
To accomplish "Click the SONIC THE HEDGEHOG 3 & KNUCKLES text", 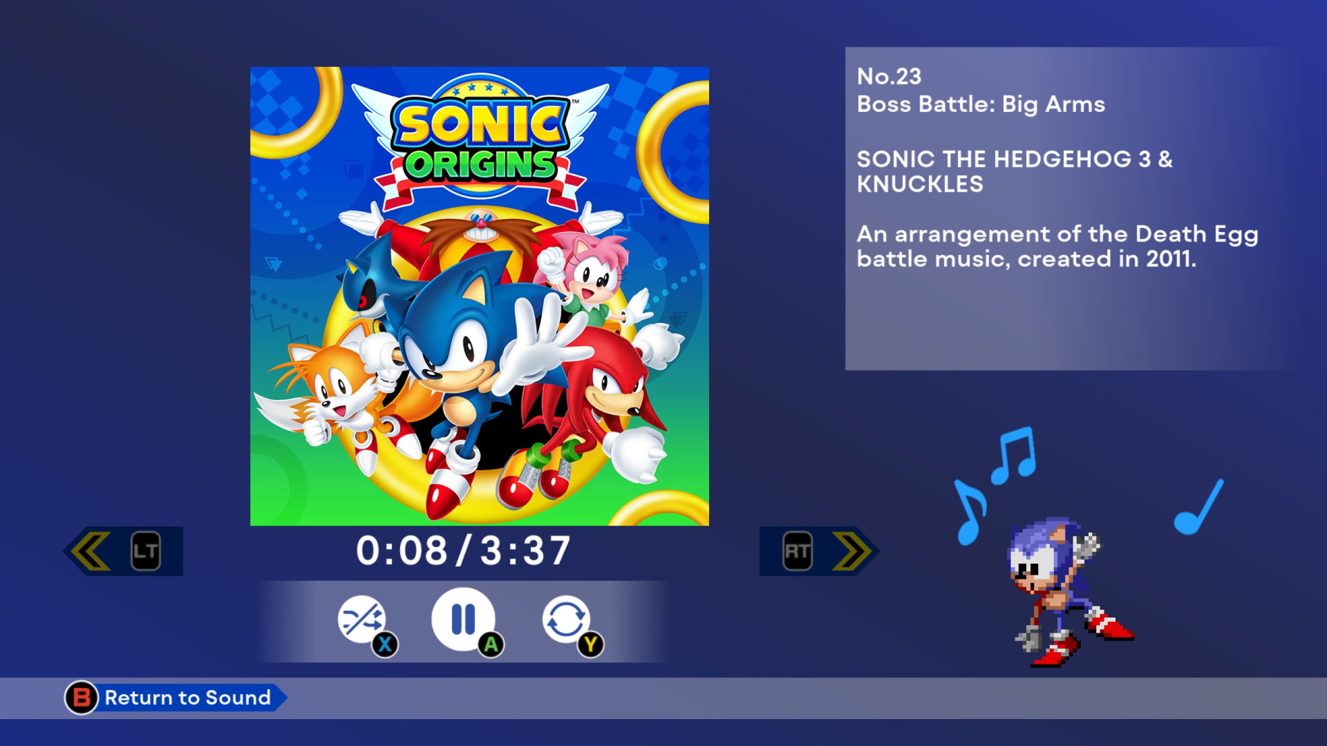I will point(1015,171).
